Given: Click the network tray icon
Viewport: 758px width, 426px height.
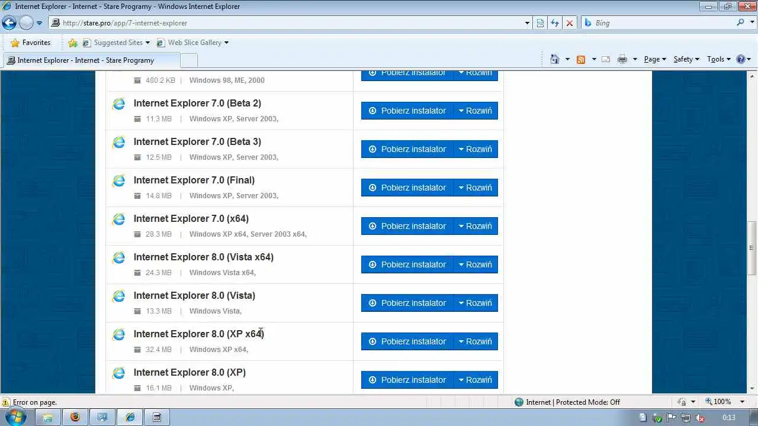Looking at the screenshot, I should pyautogui.click(x=686, y=418).
